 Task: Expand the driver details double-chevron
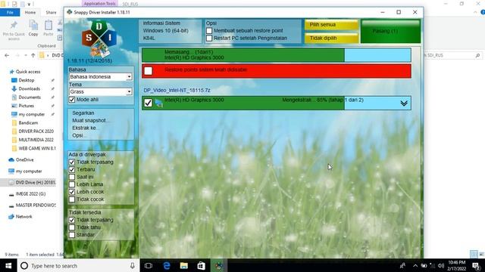tap(404, 104)
